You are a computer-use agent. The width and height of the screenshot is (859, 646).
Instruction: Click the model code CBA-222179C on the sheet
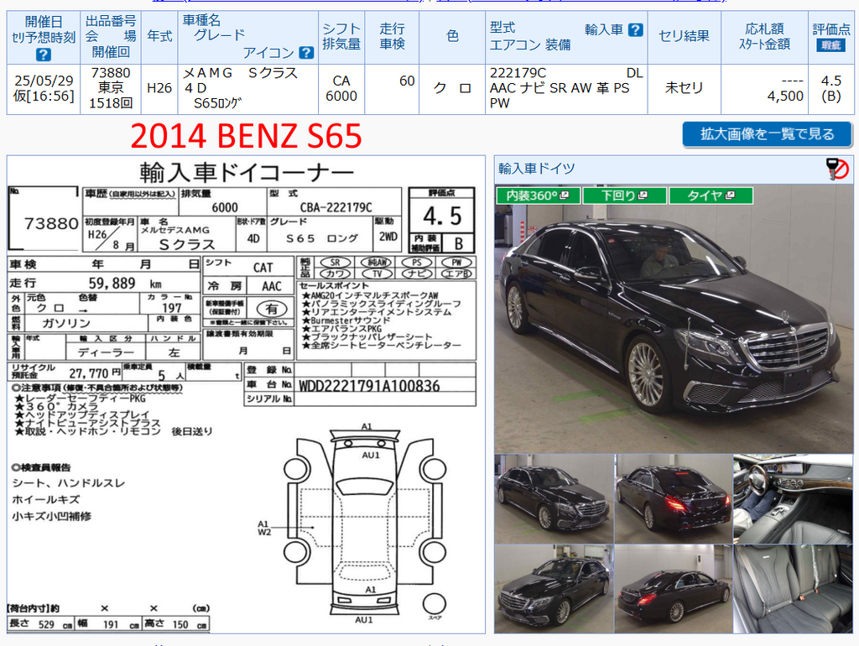point(336,207)
